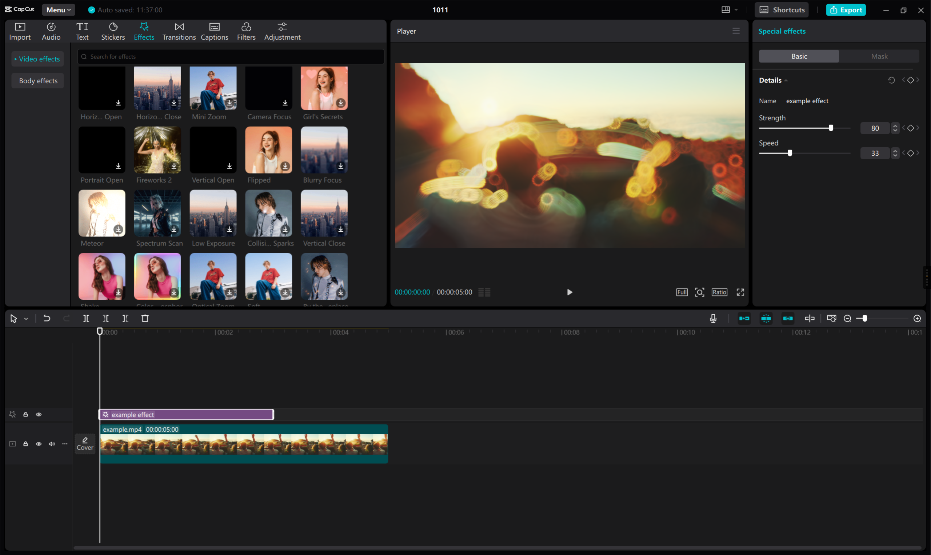This screenshot has height=555, width=931.
Task: Open the Text tab
Action: pos(82,31)
